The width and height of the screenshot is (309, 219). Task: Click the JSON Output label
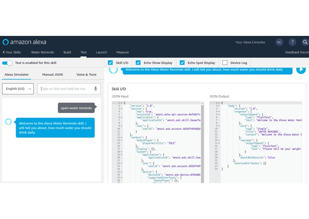(x=219, y=97)
